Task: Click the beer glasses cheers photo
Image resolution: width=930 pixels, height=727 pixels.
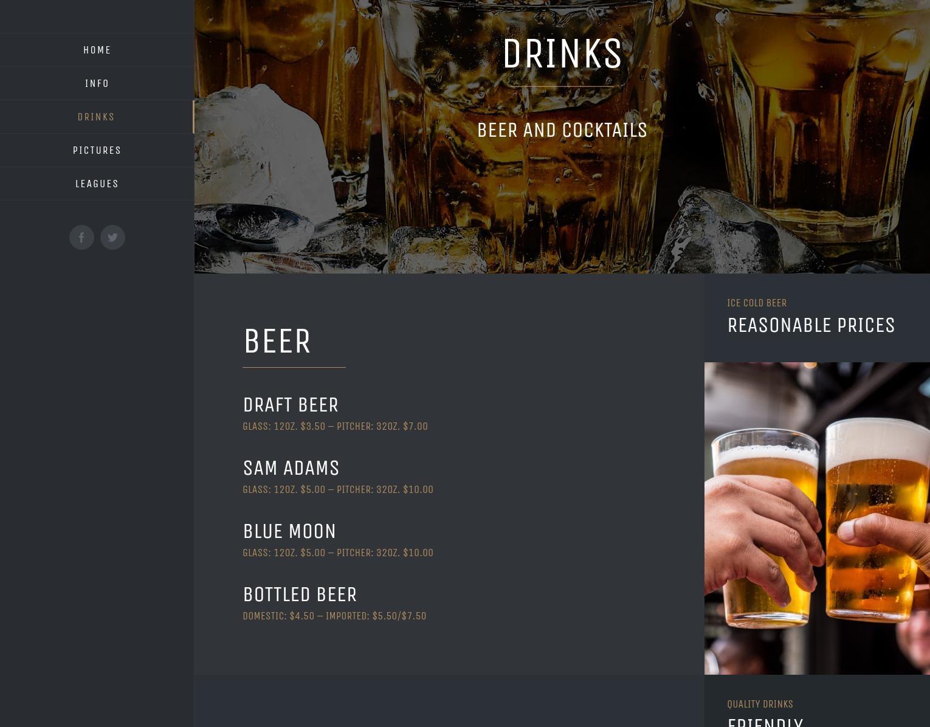Action: (x=817, y=518)
